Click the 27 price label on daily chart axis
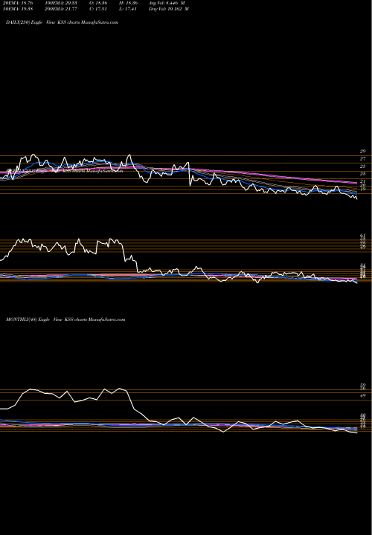 pyautogui.click(x=362, y=159)
